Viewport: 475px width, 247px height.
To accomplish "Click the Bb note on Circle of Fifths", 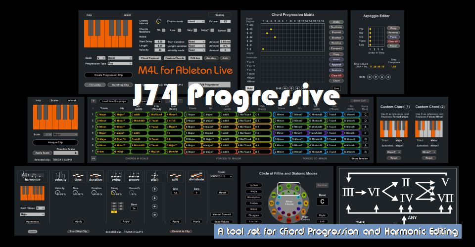I will (274, 195).
